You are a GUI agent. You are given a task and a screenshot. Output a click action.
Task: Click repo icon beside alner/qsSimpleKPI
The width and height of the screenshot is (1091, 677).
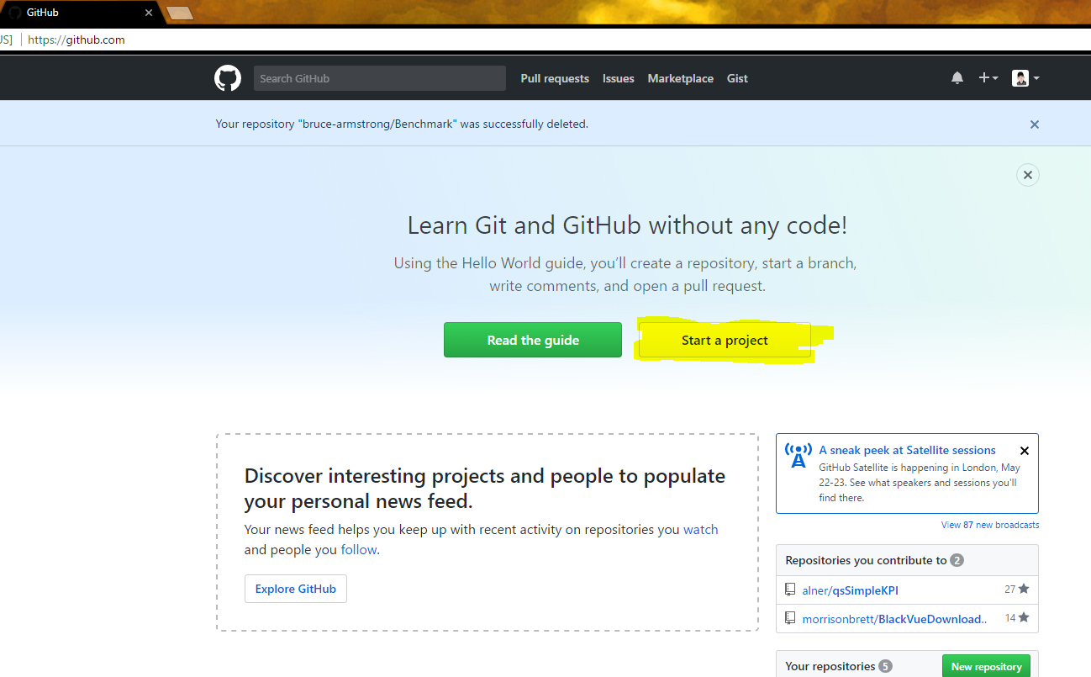(790, 590)
